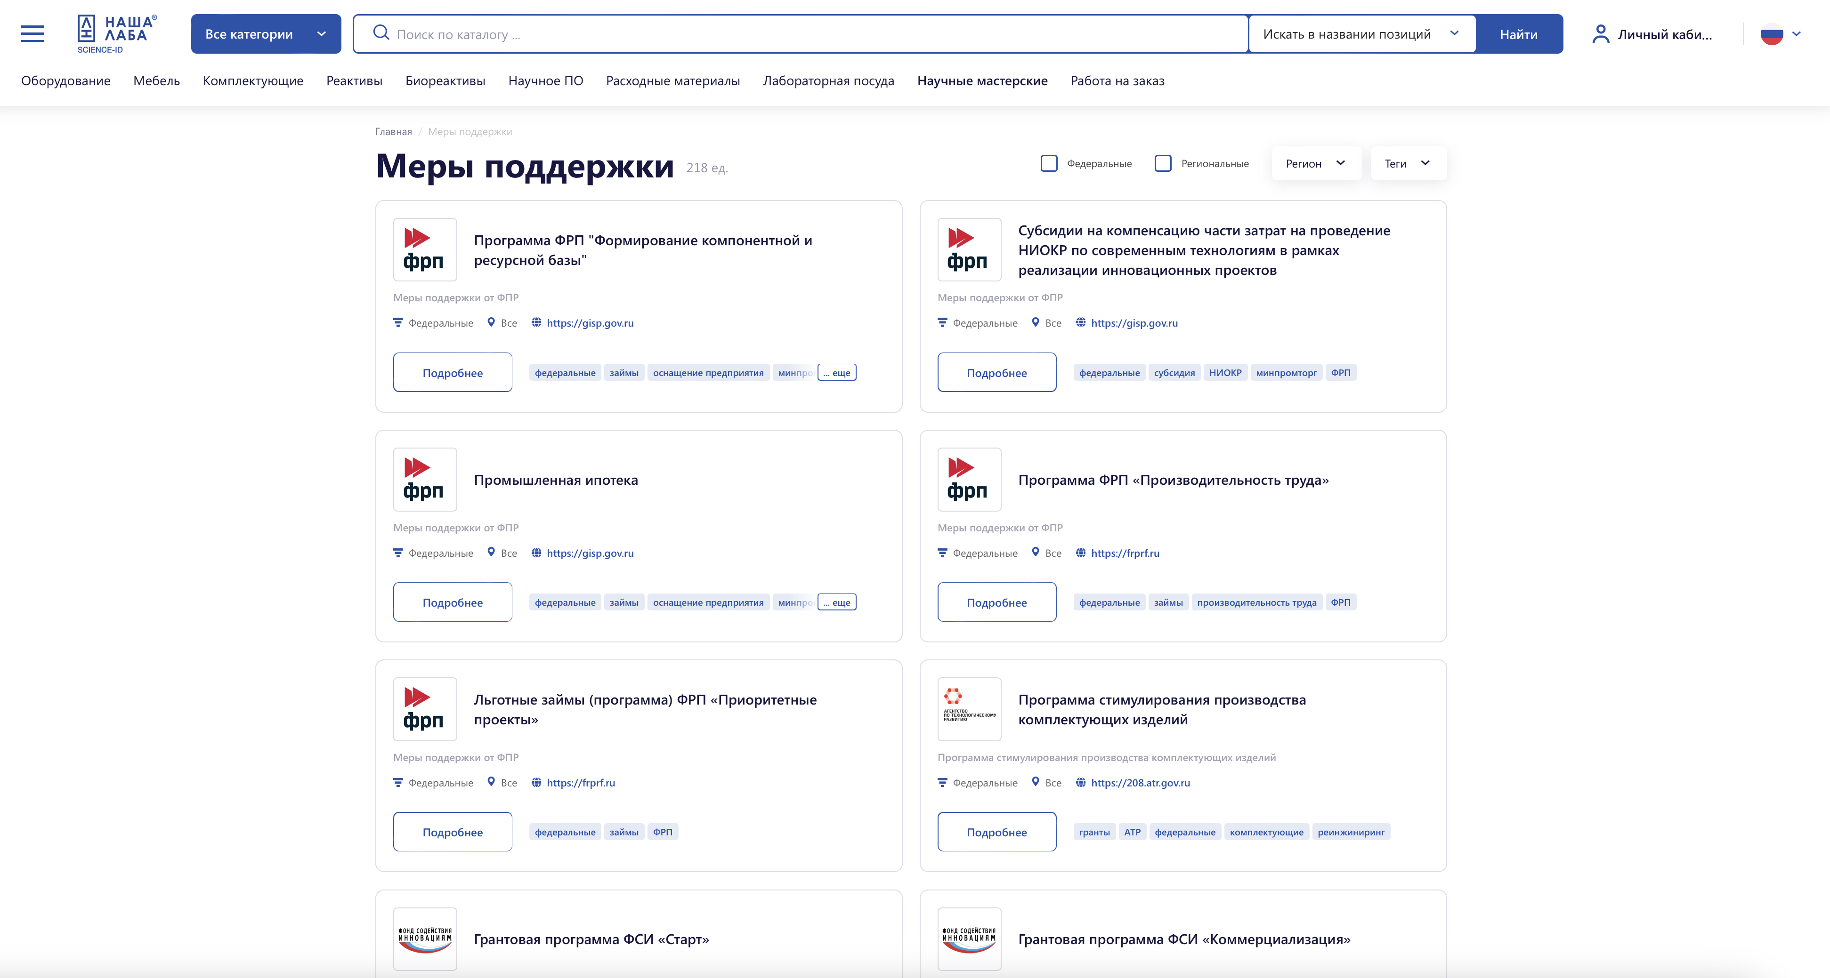
Task: Open language selector chevron
Action: point(1797,33)
